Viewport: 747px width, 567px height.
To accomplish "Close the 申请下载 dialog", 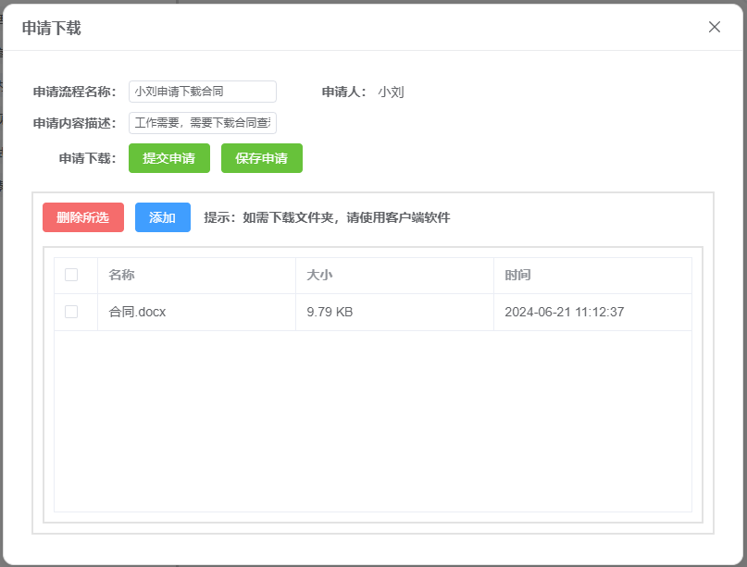I will [x=714, y=27].
